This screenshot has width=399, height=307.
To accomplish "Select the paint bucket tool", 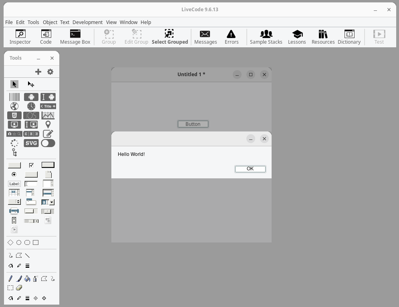I will point(27,279).
